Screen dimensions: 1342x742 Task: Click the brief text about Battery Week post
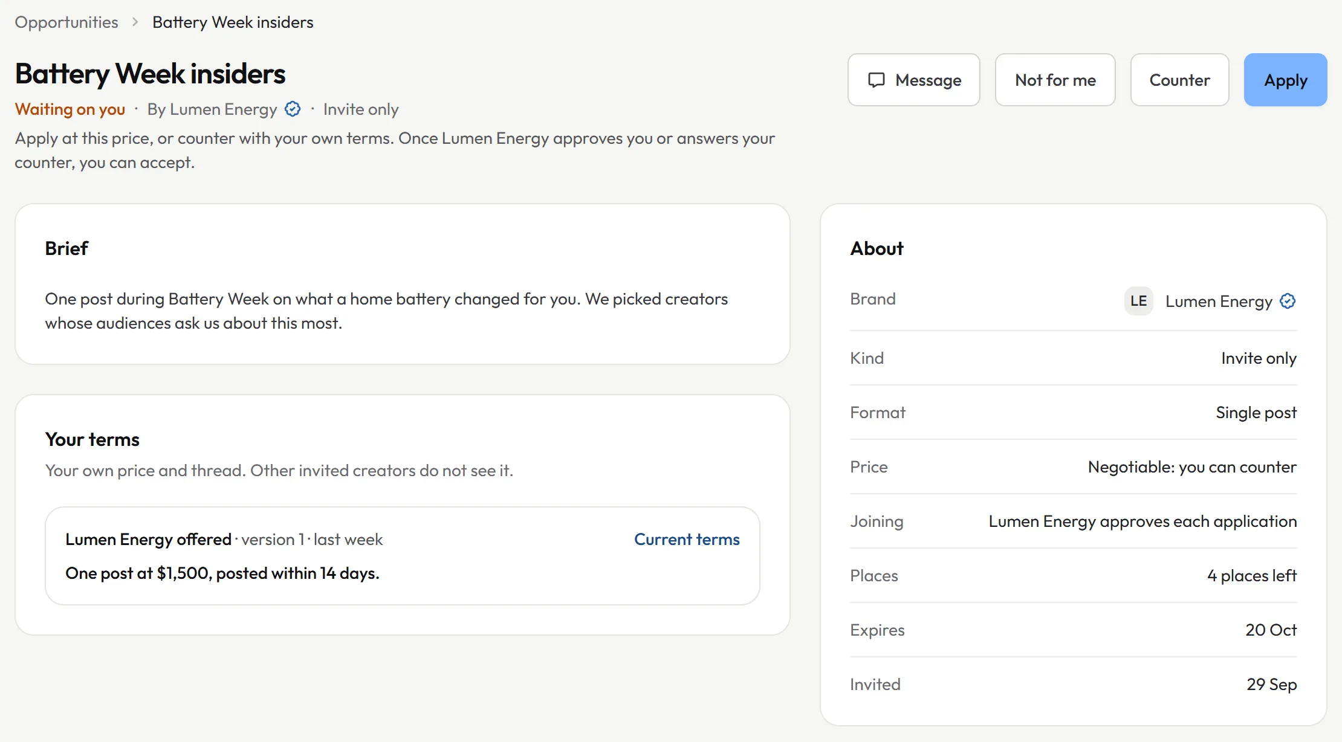(386, 311)
